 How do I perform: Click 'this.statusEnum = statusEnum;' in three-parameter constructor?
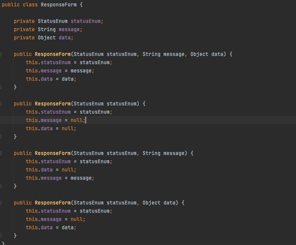[69, 62]
